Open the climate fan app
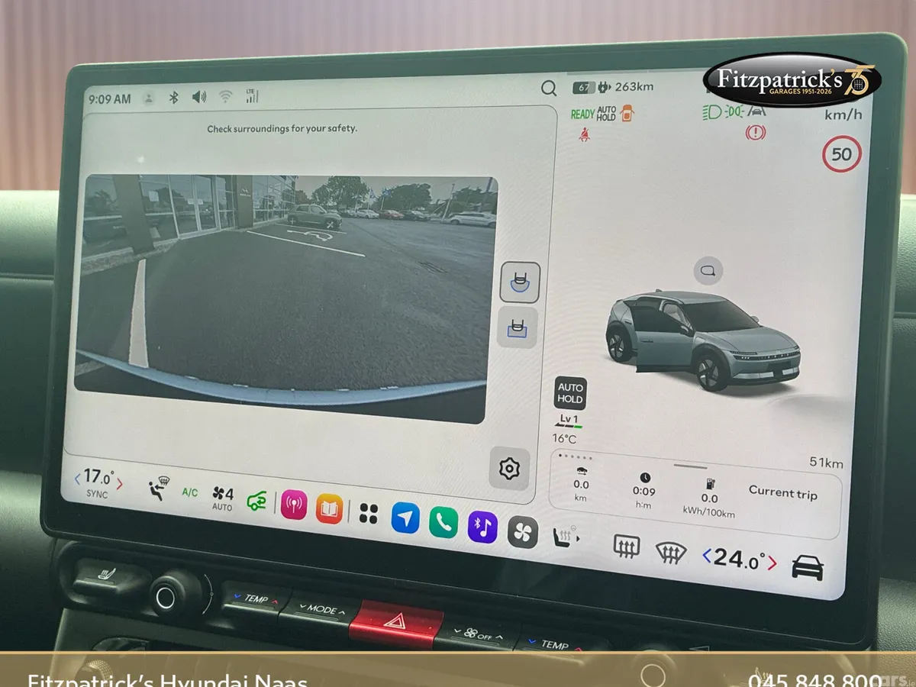 point(523,533)
